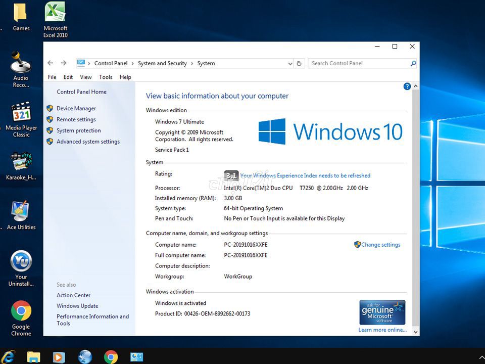
Task: Expand chevron after Control Panel breadcrumb
Action: point(133,64)
